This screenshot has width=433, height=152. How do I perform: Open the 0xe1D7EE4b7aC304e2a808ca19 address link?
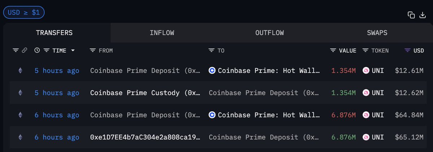pos(145,137)
